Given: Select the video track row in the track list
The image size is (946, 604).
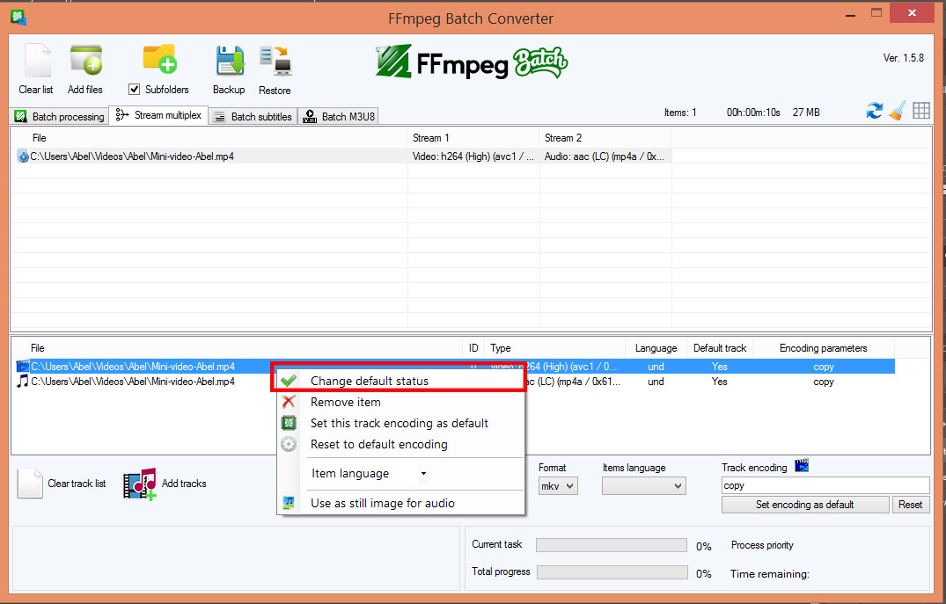Looking at the screenshot, I should coord(454,367).
